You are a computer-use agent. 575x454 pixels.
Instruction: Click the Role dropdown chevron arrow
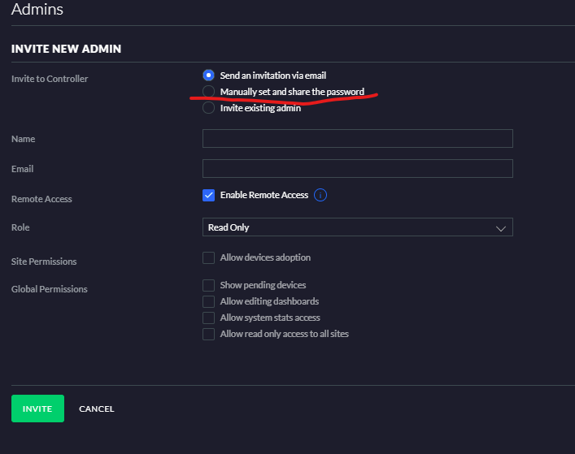click(501, 229)
